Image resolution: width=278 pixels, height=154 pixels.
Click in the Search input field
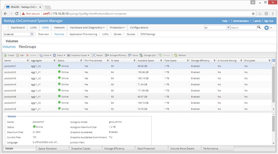pyautogui.click(x=243, y=28)
